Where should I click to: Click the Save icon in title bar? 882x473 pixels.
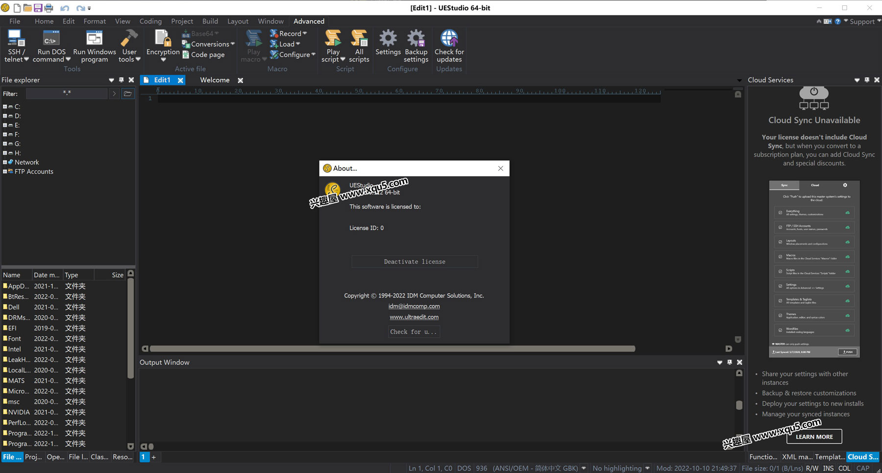(38, 8)
